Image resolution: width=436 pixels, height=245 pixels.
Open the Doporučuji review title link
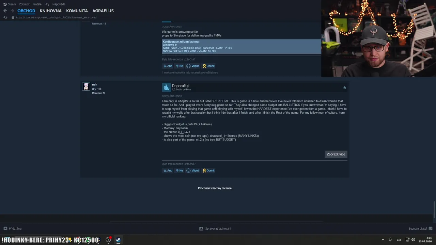click(181, 86)
